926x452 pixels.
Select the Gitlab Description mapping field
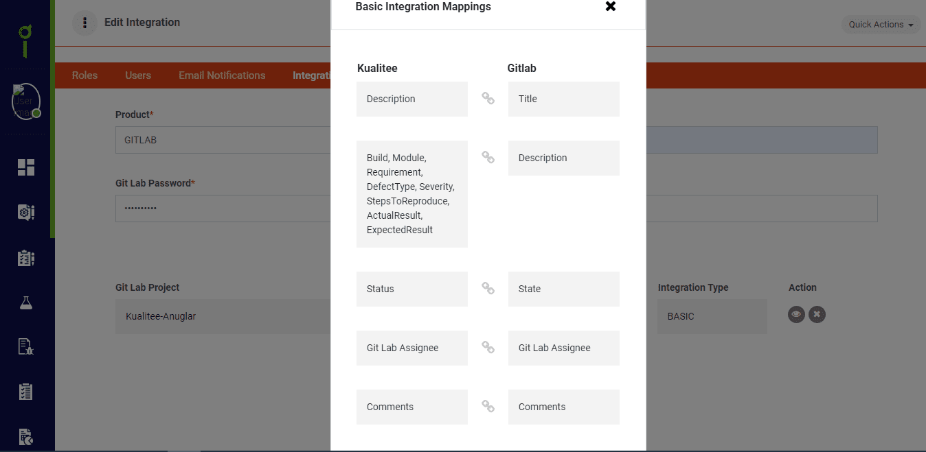coord(564,158)
